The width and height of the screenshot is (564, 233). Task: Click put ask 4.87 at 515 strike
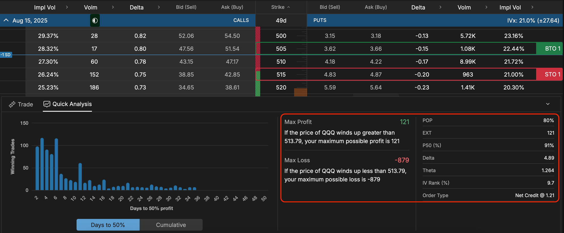click(x=376, y=75)
